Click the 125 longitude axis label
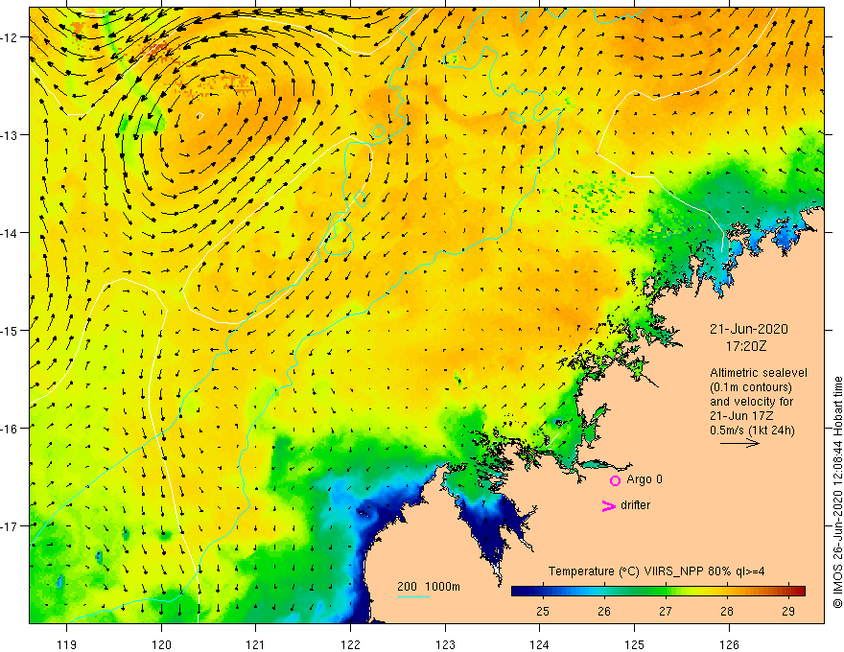 635,645
